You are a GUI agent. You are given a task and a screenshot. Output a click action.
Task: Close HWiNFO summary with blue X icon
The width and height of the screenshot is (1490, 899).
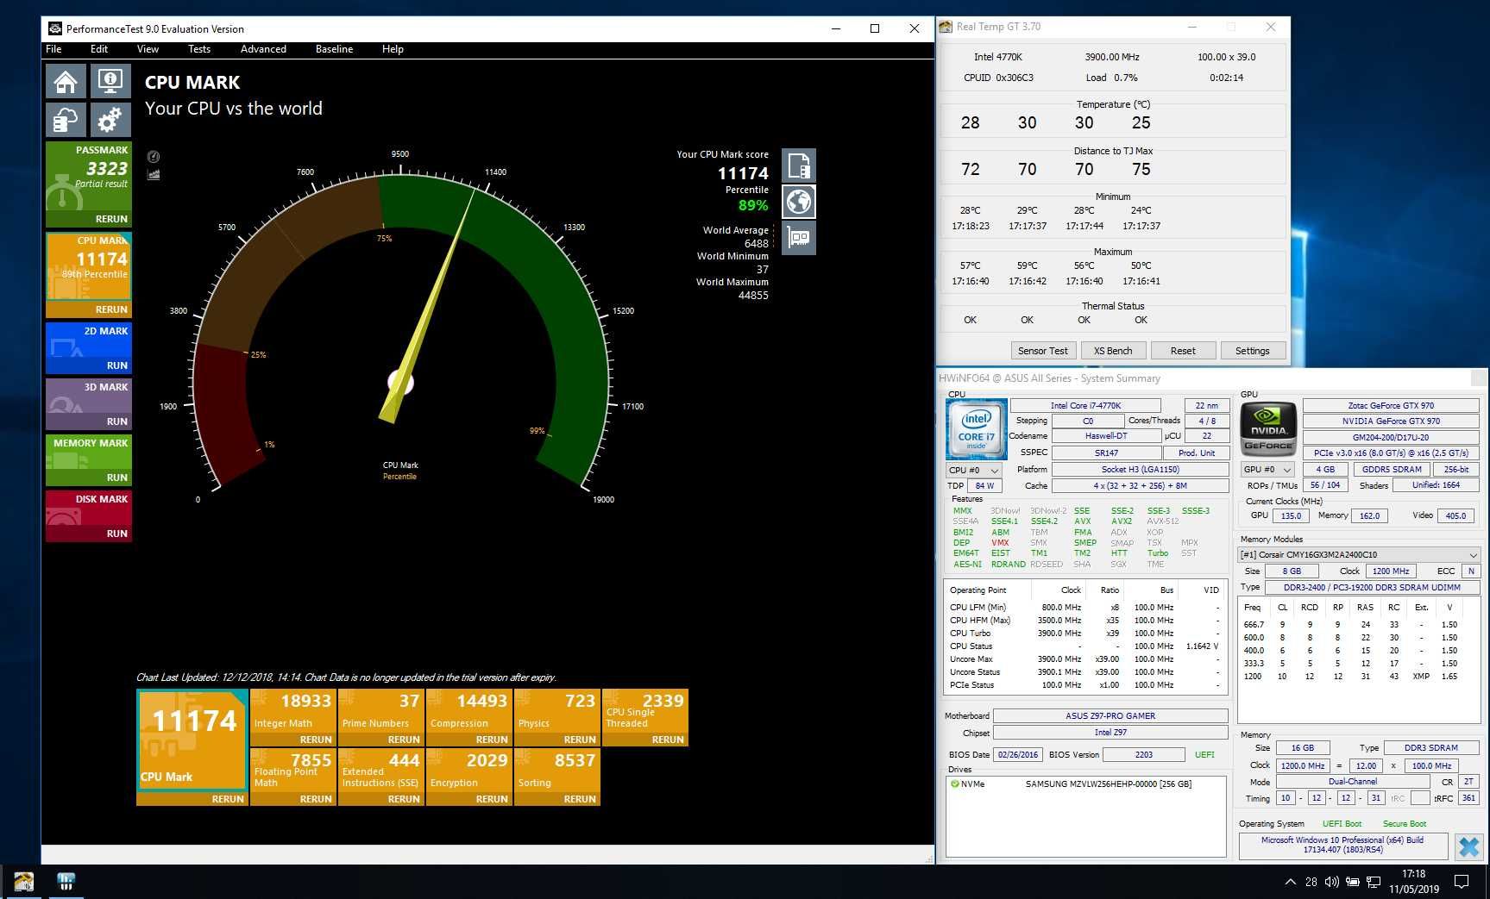(x=1468, y=846)
